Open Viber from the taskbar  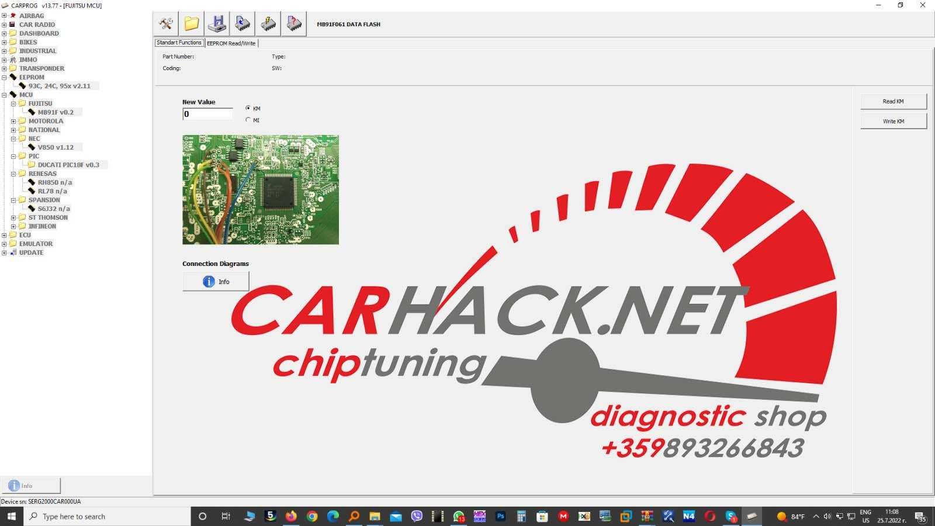(417, 516)
